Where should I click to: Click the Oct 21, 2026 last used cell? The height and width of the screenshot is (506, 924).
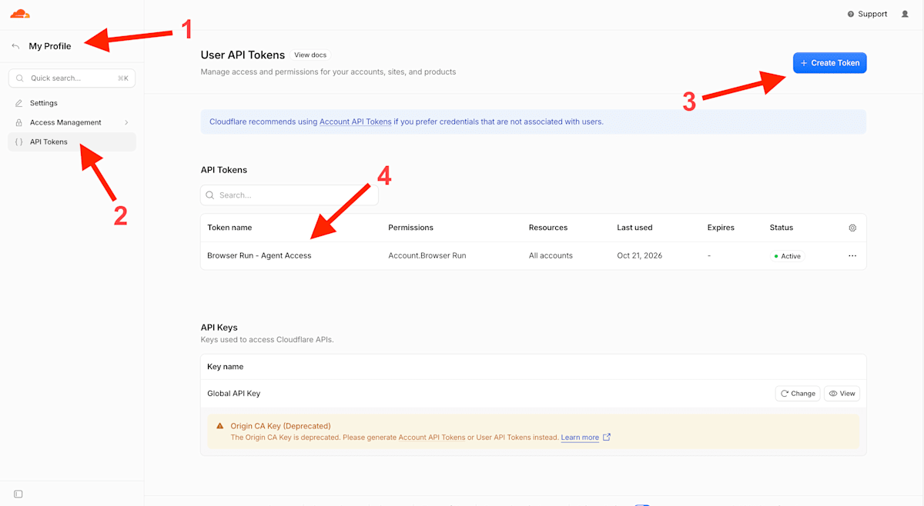coord(639,255)
